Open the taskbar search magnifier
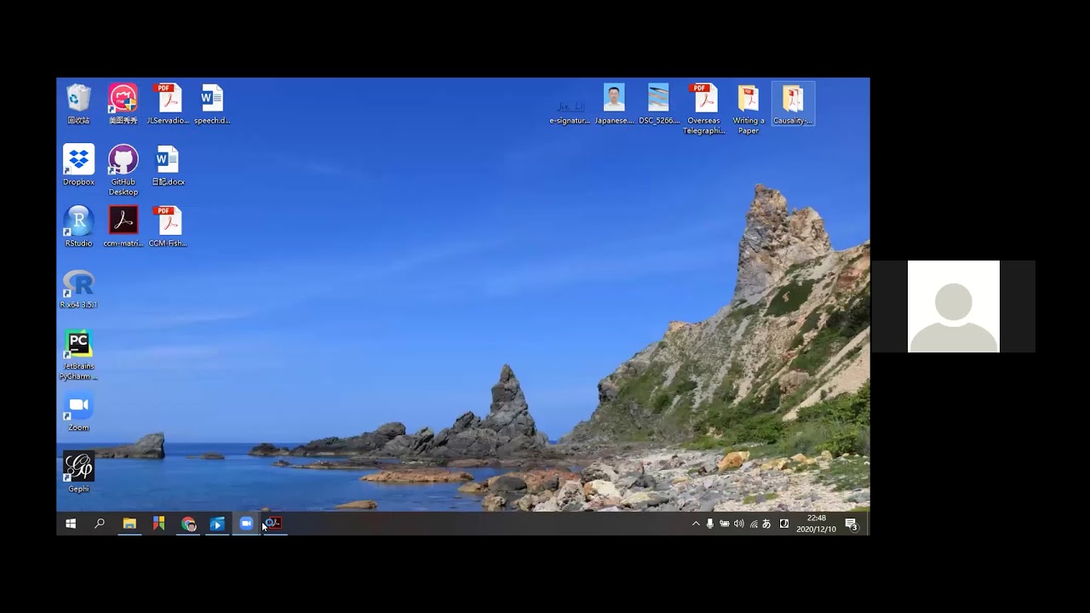Viewport: 1090px width, 613px height. (100, 524)
